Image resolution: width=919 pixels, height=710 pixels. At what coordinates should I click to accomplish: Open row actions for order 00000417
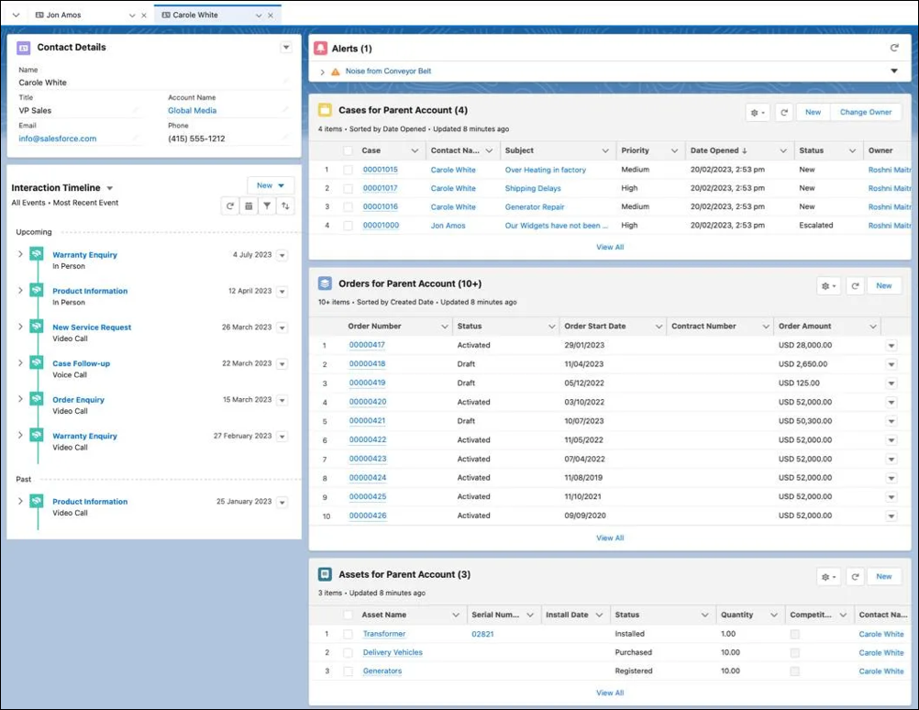pyautogui.click(x=891, y=346)
